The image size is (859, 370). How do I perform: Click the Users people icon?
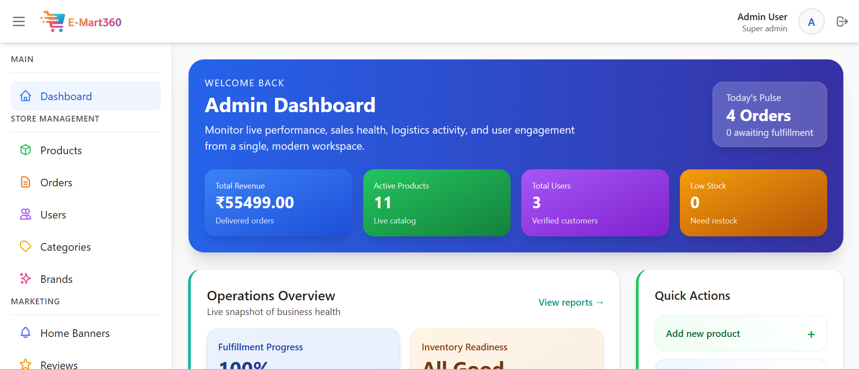[26, 214]
